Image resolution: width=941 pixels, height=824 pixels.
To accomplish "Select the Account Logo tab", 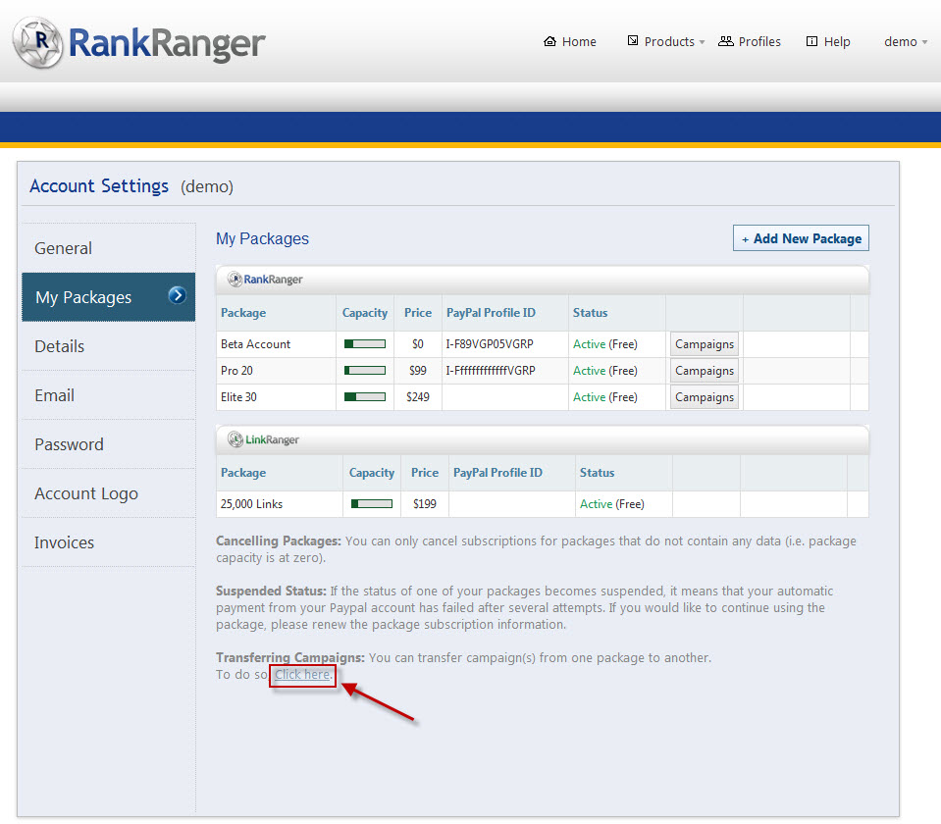I will pos(86,493).
